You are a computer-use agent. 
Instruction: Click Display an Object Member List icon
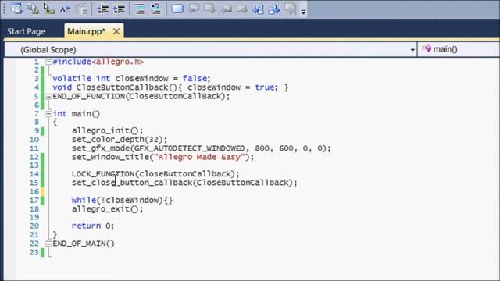tap(16, 9)
